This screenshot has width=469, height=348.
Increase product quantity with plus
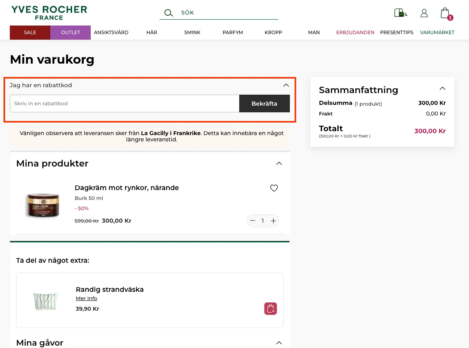273,221
